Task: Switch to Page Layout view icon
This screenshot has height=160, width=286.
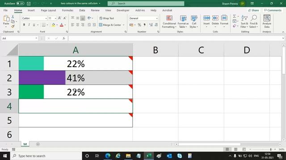Action: coord(236,149)
